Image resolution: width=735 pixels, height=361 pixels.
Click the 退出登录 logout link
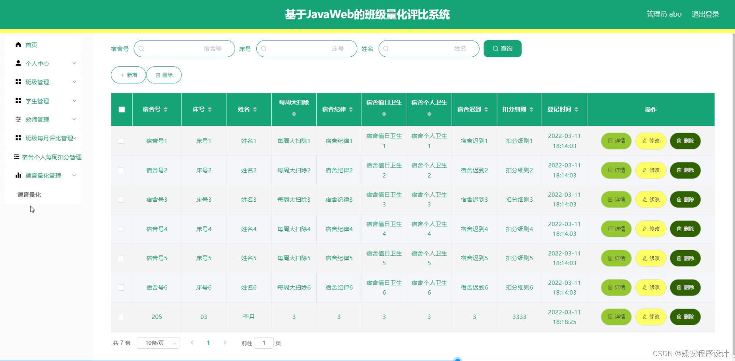coord(705,14)
